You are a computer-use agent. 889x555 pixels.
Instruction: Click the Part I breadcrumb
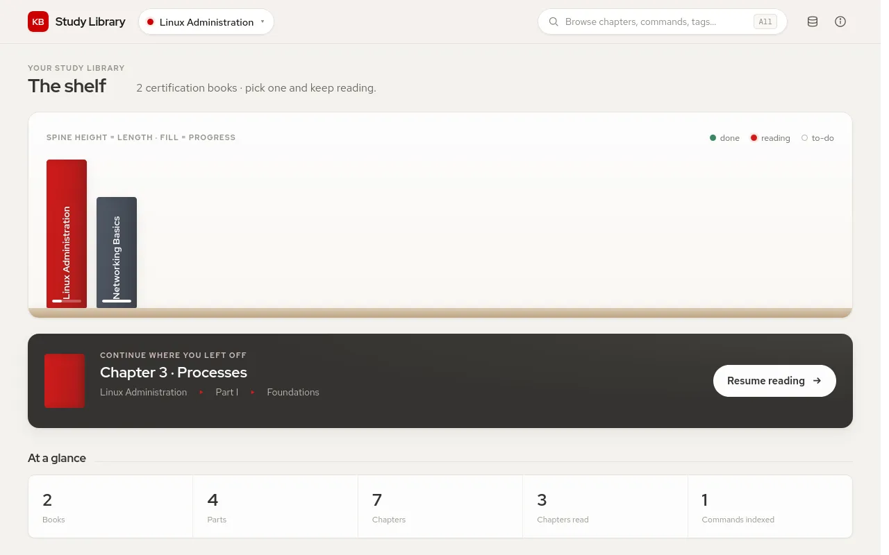(227, 392)
